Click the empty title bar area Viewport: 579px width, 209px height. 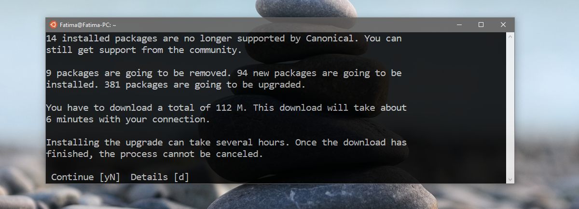click(289, 25)
